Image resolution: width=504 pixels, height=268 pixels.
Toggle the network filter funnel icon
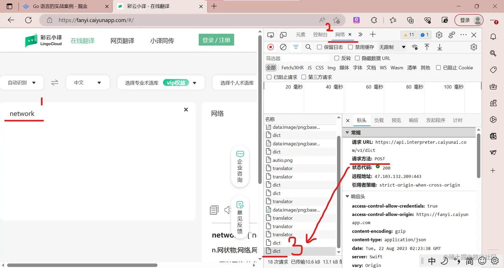click(x=296, y=47)
